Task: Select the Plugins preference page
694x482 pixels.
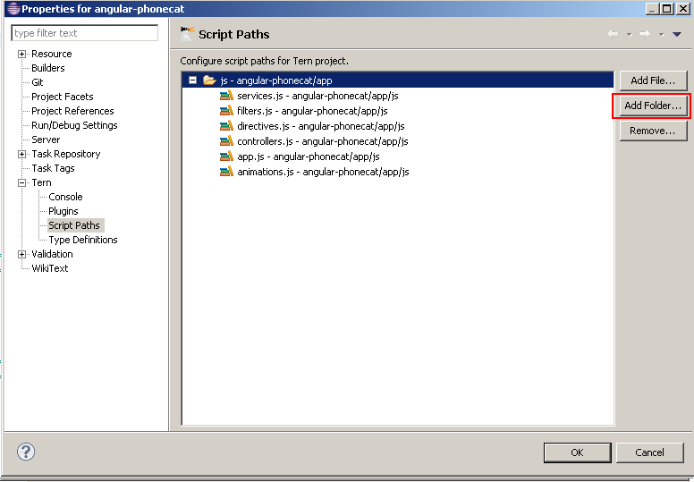Action: pyautogui.click(x=63, y=211)
